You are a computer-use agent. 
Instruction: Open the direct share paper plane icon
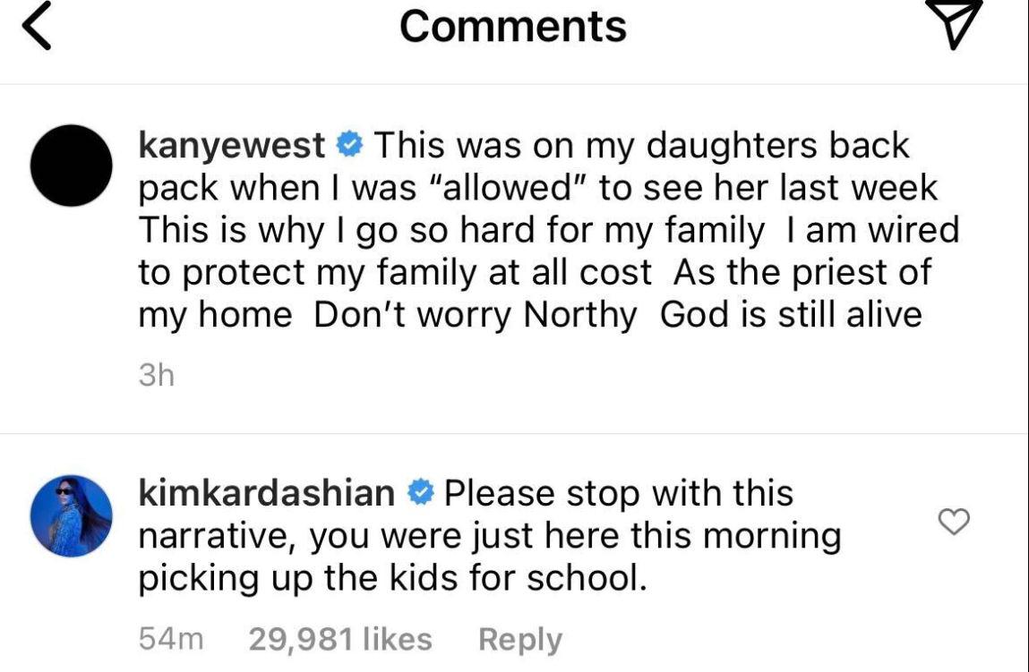click(952, 24)
